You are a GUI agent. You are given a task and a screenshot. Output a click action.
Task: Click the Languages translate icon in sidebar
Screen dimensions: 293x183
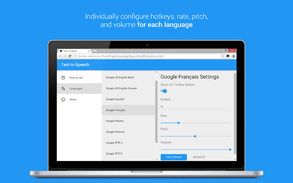63,88
